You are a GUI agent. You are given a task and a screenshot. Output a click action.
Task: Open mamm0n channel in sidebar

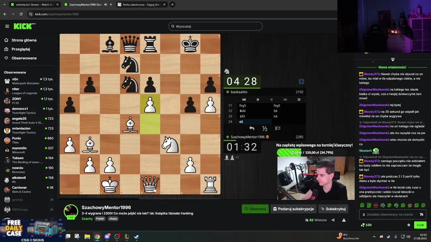pos(29,150)
